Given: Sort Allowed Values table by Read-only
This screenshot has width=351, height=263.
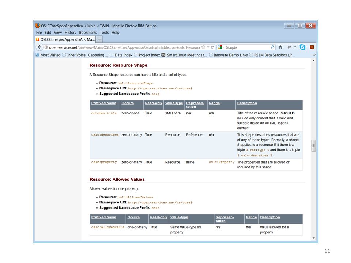Looking at the screenshot, I should tap(159, 217).
